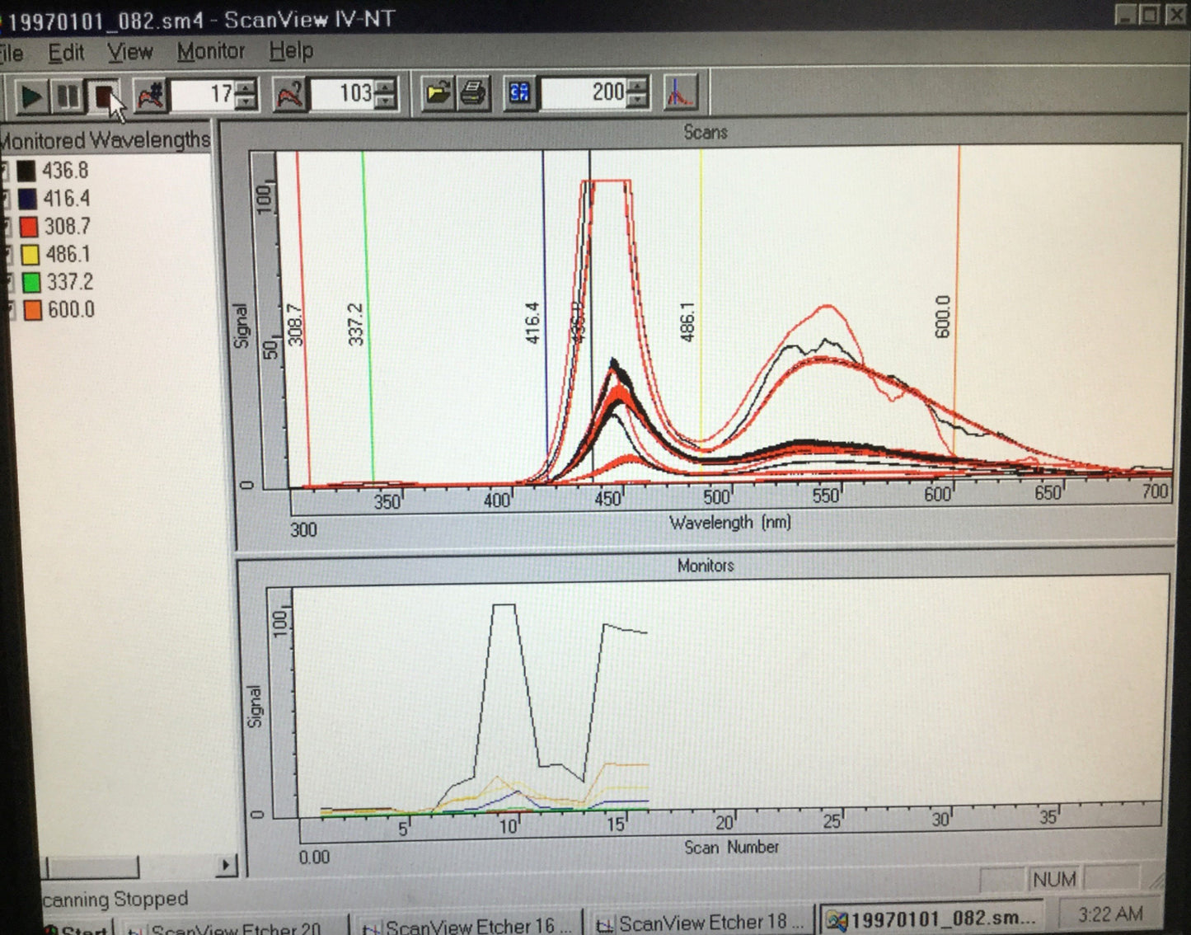
Task: Switch to ScanView Etcher 16 taskbar window
Action: pyautogui.click(x=467, y=926)
